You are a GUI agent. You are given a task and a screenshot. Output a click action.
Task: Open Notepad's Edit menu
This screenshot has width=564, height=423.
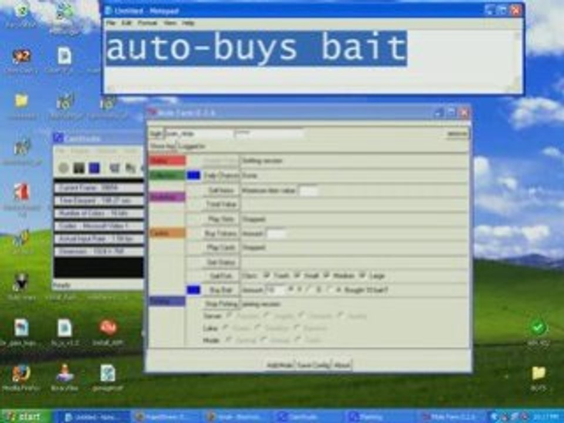point(126,23)
